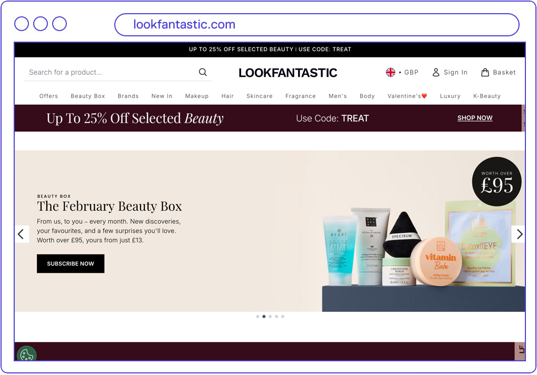
Task: Click the LOOKFANTASTIC logo
Action: 288,73
